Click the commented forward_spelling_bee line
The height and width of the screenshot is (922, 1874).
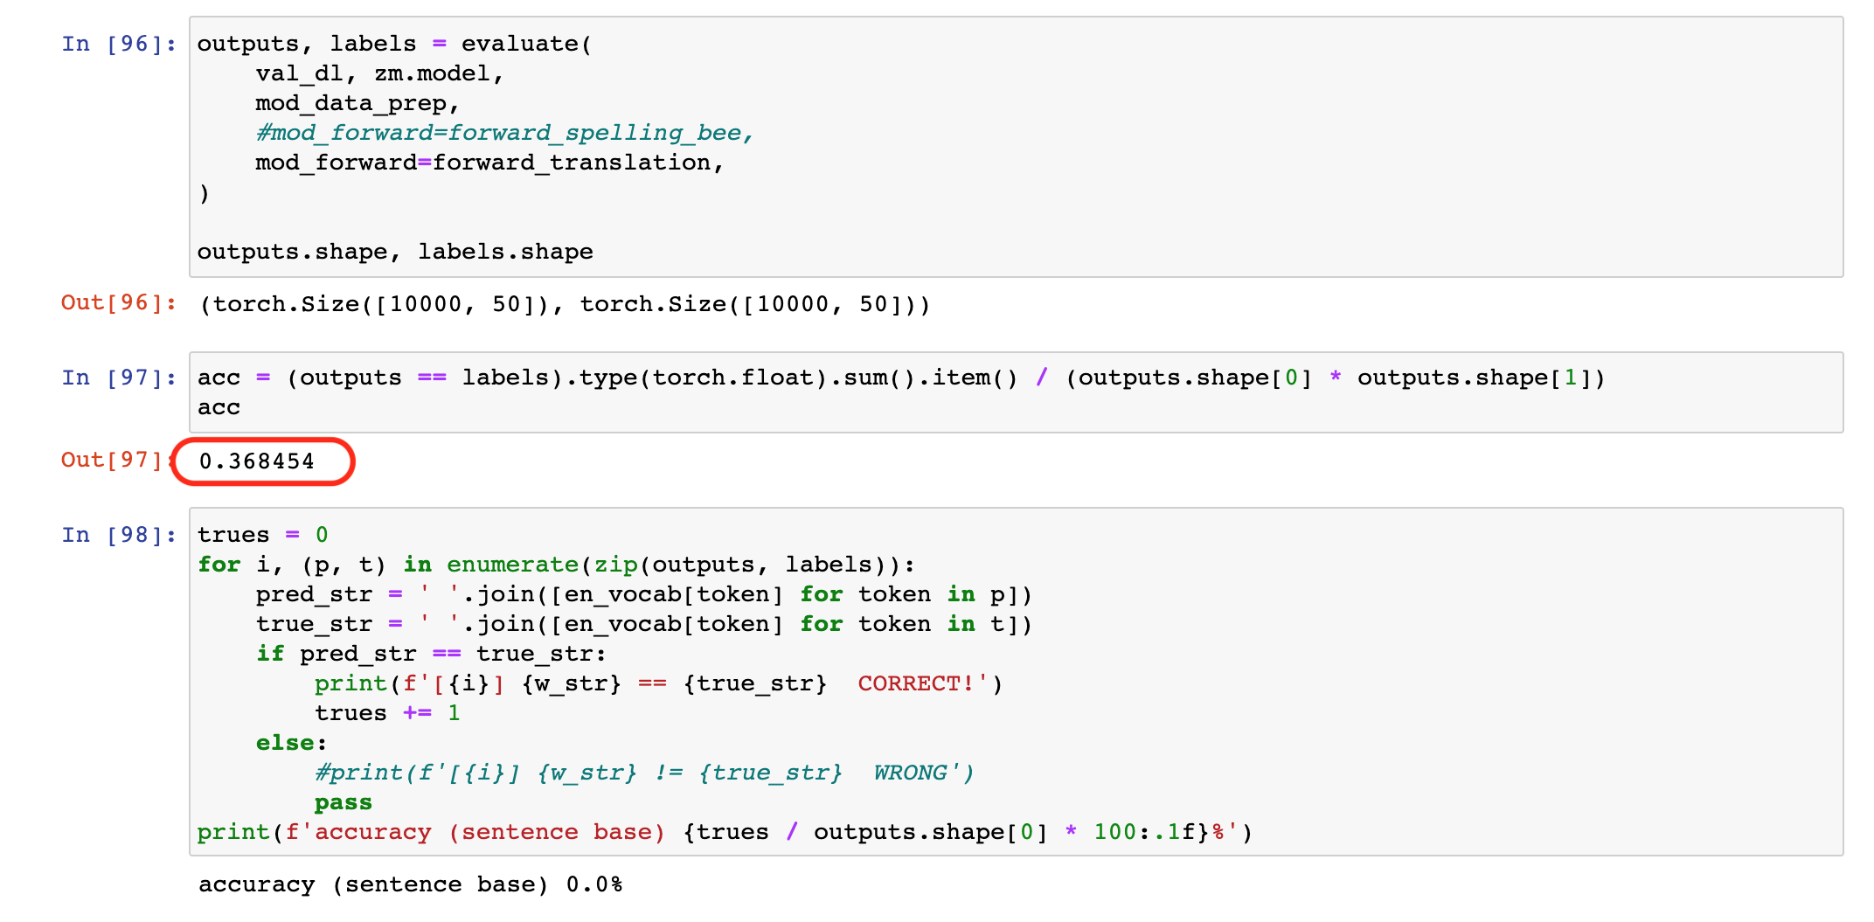(504, 133)
